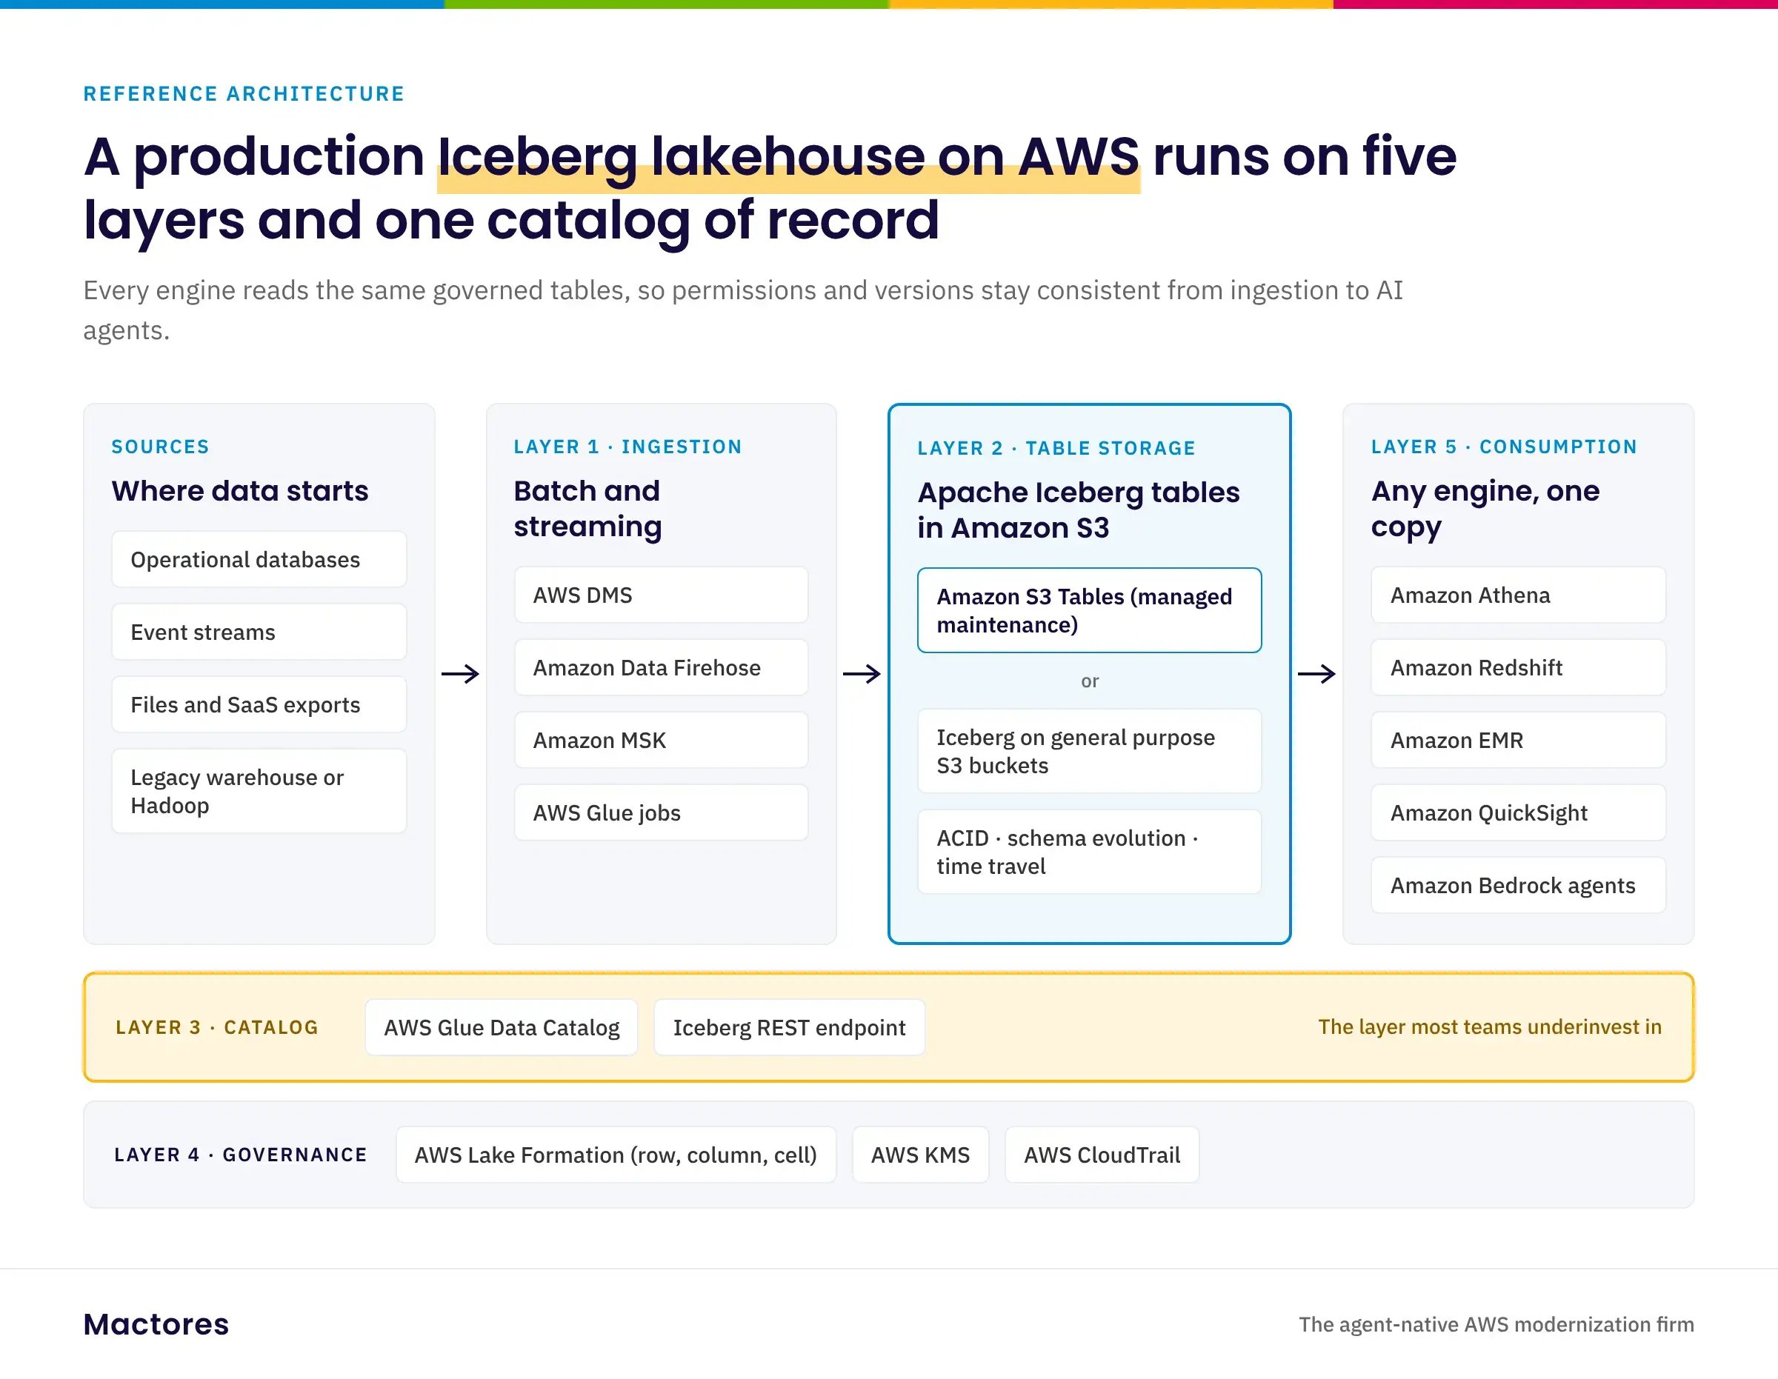Click the LAYER 3 · CATALOG label
This screenshot has height=1379, width=1778.
click(217, 1027)
